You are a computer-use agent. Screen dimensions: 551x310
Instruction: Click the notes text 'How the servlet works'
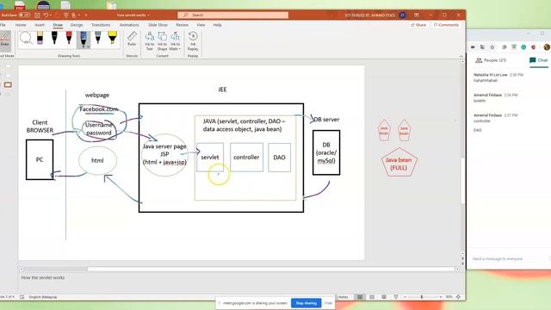pos(43,277)
